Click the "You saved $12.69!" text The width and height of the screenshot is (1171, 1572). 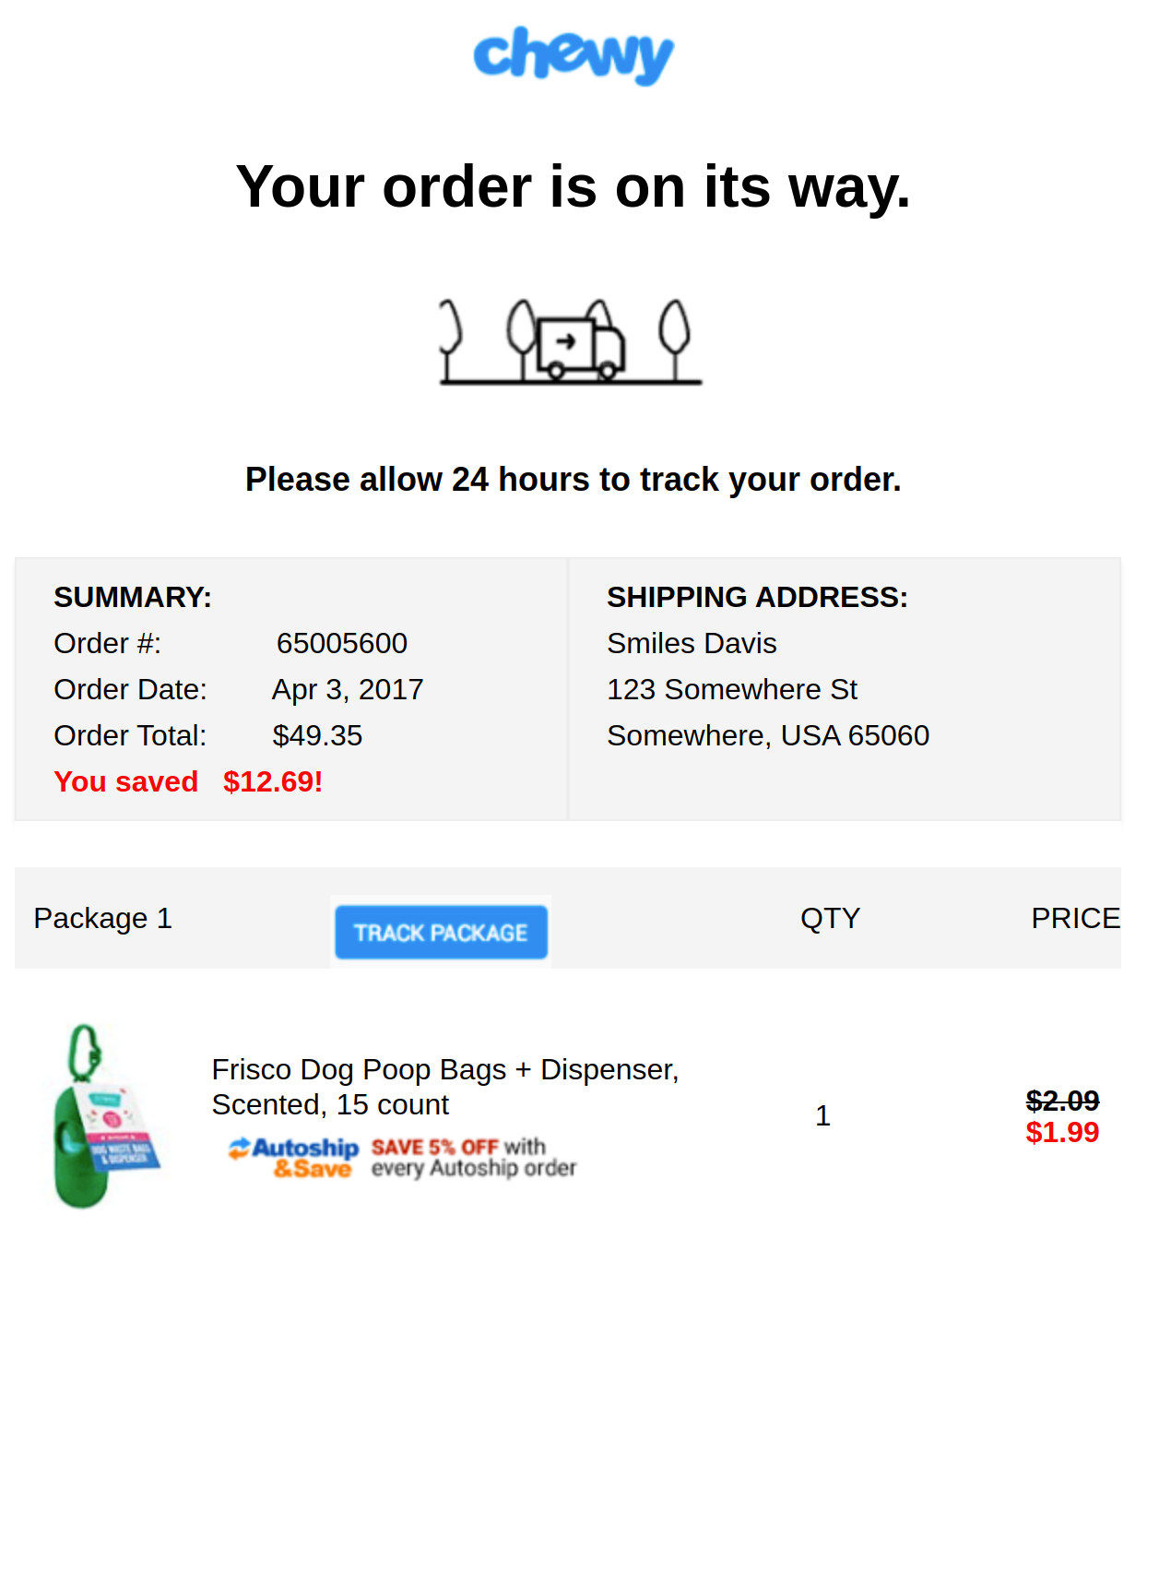[x=188, y=782]
